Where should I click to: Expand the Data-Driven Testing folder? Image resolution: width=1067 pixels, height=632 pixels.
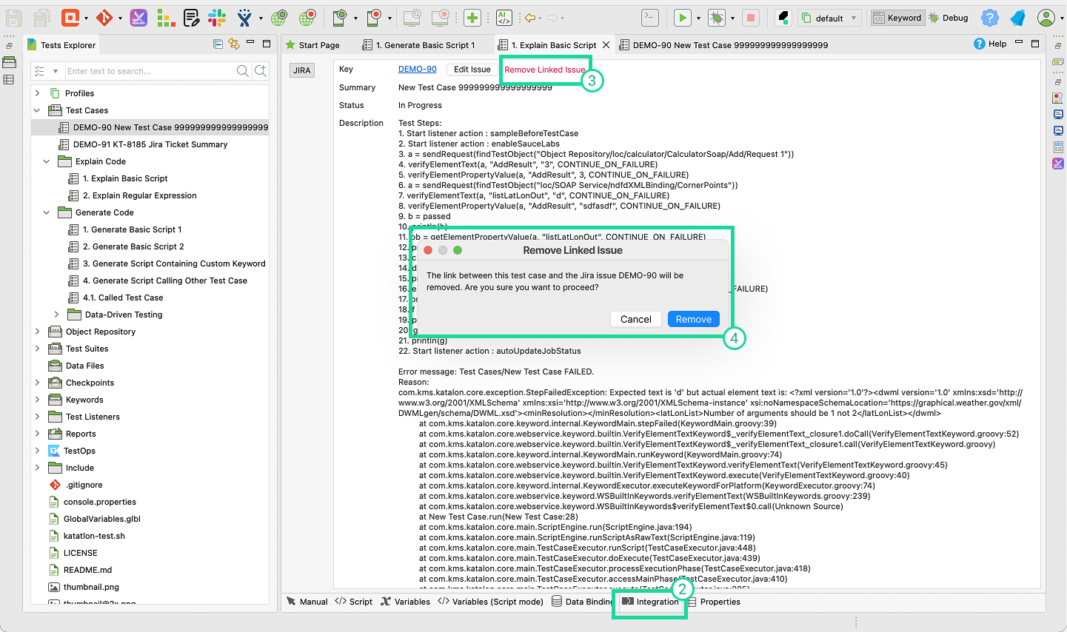click(56, 315)
